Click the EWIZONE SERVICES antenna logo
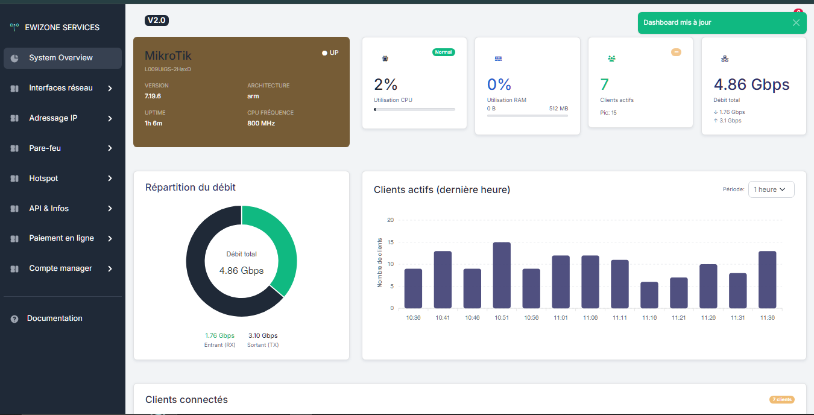Screen dimensions: 814x415 (14, 27)
